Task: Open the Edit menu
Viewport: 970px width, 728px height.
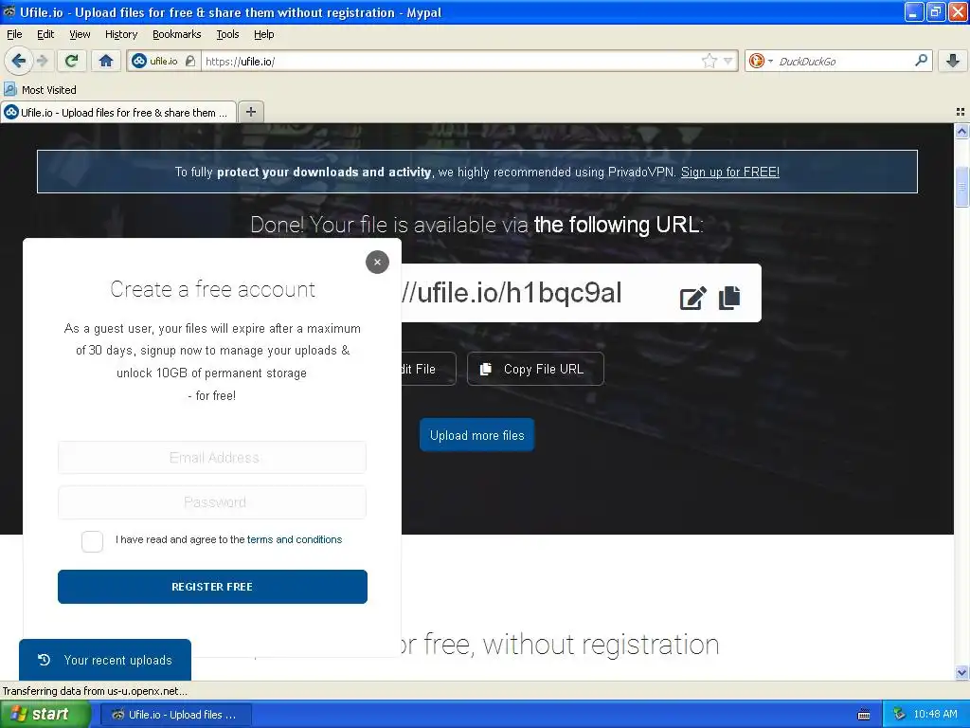Action: click(45, 34)
